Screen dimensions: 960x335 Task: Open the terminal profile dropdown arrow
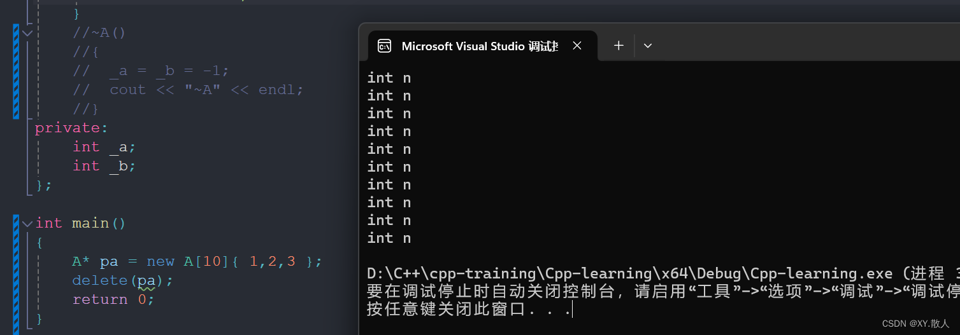click(648, 46)
